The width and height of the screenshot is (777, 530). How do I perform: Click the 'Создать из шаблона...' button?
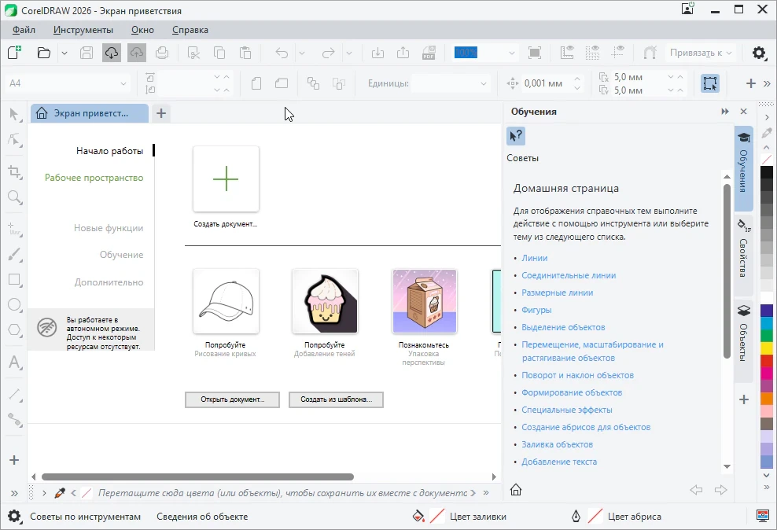coord(337,399)
